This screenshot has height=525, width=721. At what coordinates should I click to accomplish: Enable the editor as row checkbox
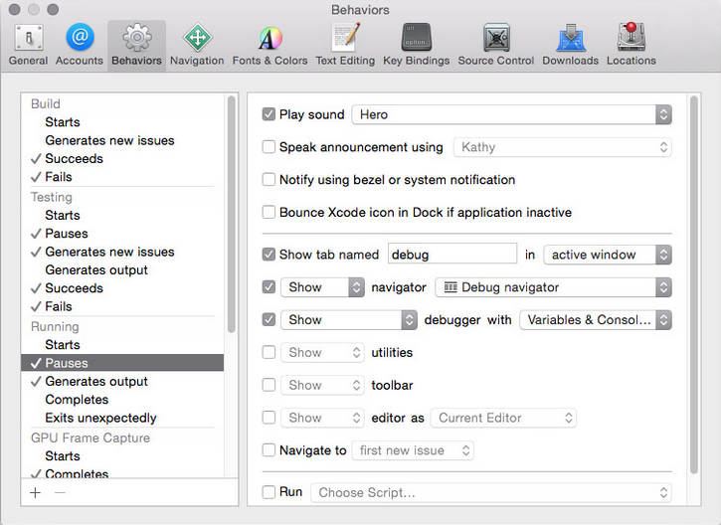click(x=269, y=418)
